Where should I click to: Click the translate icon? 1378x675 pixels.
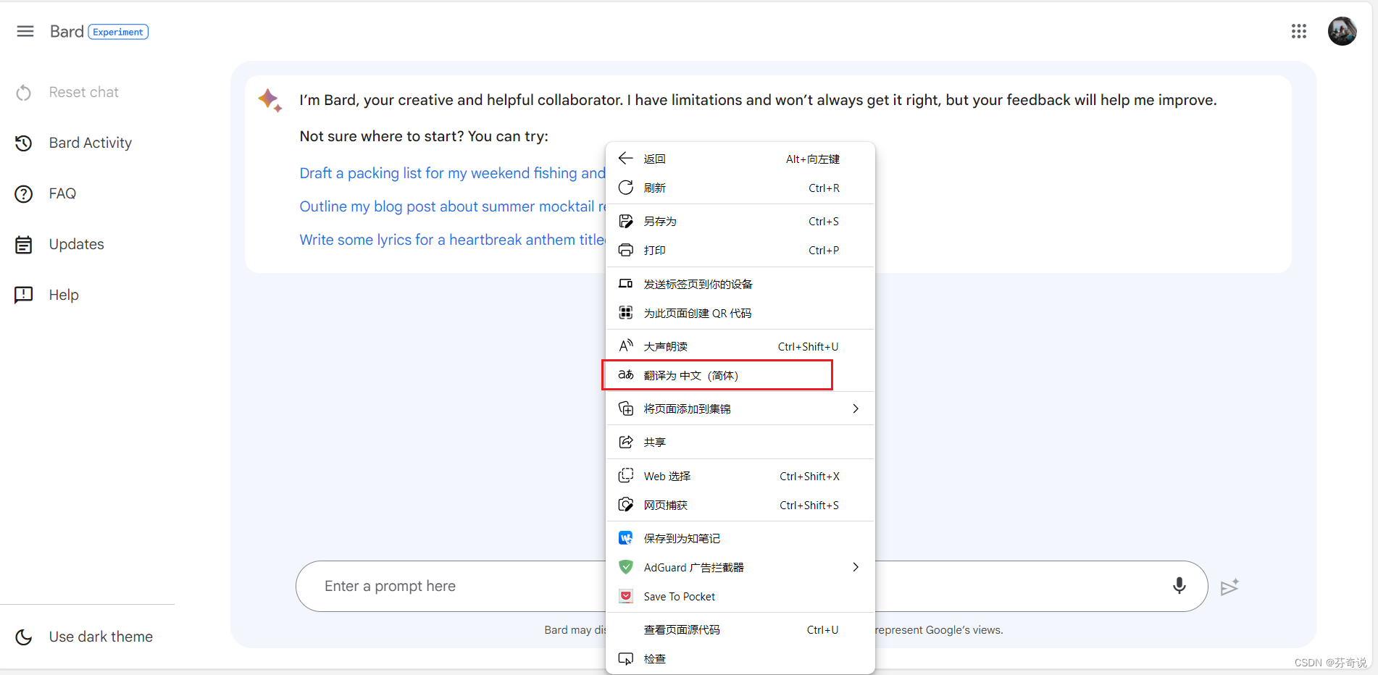click(626, 374)
